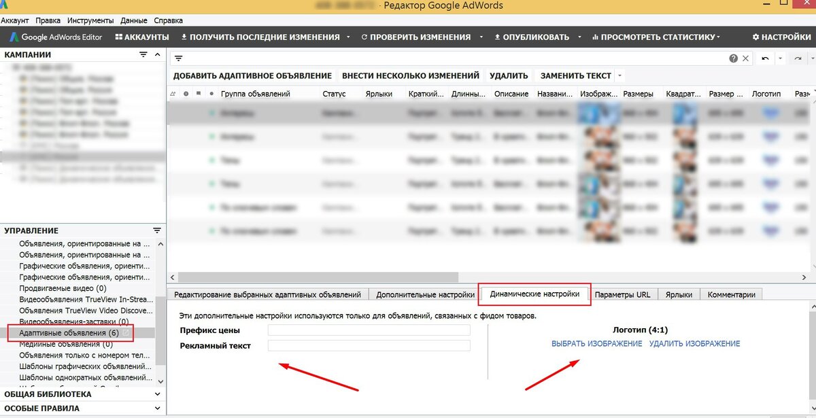Click the filter icon in the Кампании header

(x=143, y=54)
